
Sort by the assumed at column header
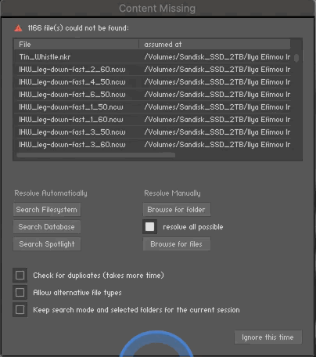tap(214, 45)
